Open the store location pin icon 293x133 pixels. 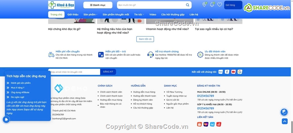(x=204, y=5)
